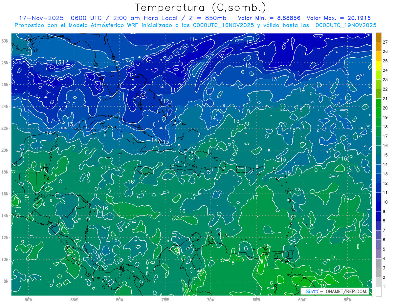The height and width of the screenshot is (304, 394).
Task: Click the orange colorbar swatch above 27
Action: coord(379,37)
